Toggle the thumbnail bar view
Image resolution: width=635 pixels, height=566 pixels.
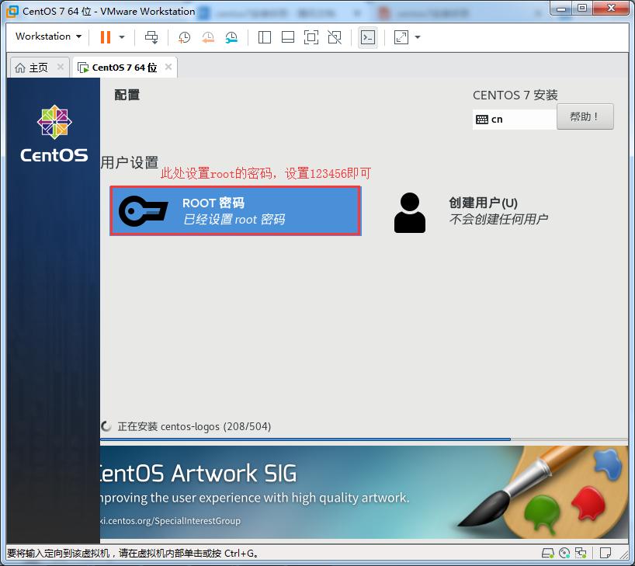[x=286, y=37]
